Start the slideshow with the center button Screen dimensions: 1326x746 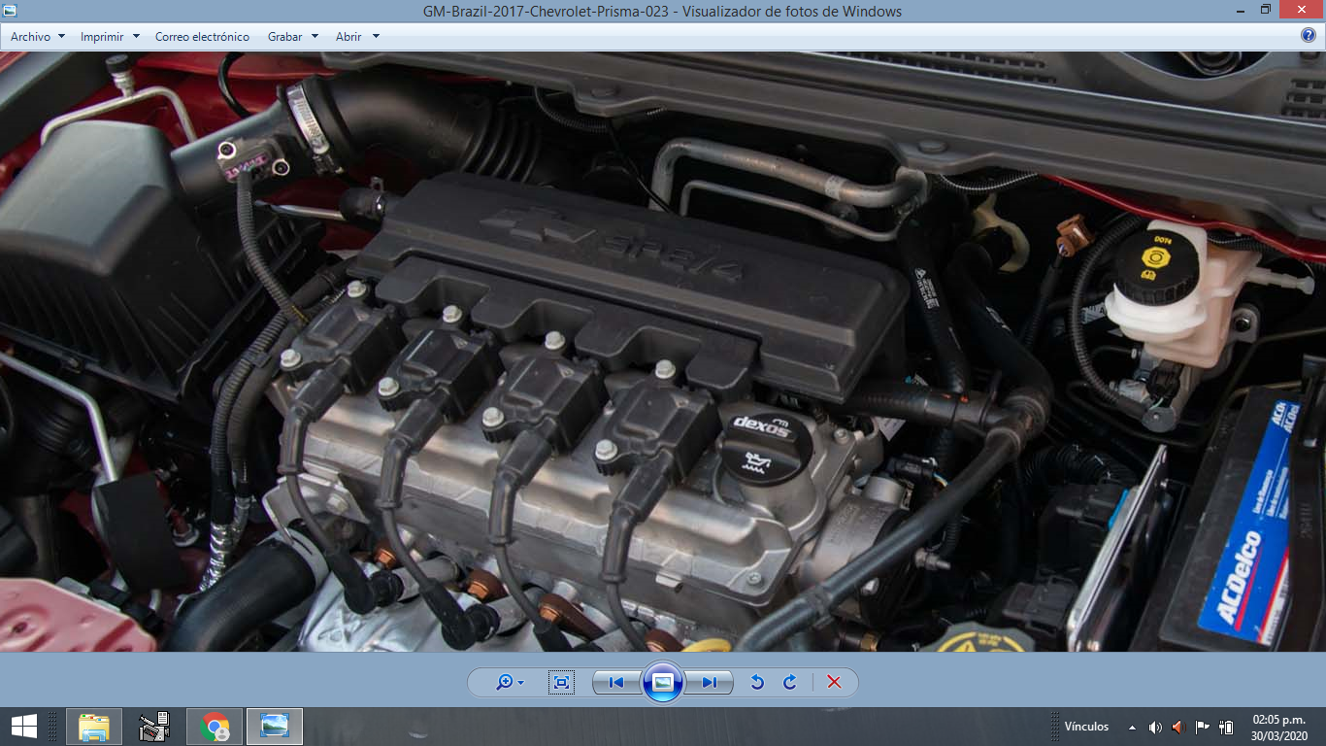click(x=663, y=683)
